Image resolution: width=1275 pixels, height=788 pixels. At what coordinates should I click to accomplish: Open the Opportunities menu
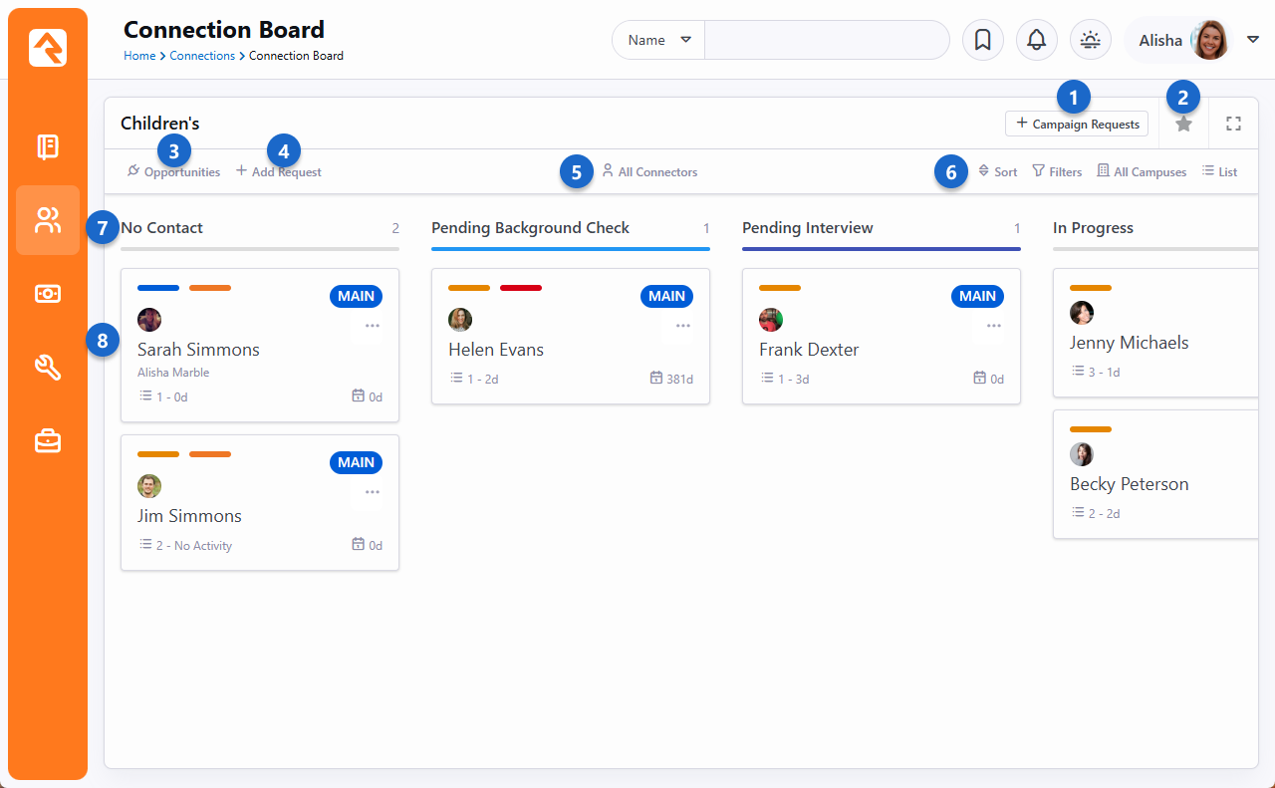(174, 171)
